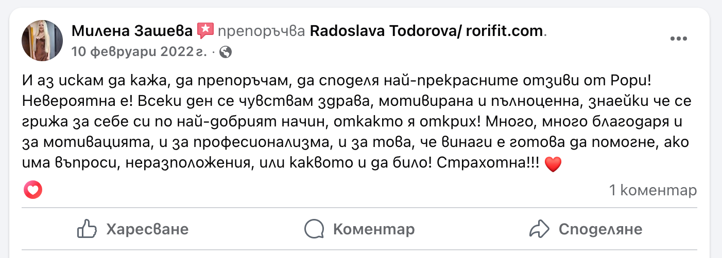
Task: Click the thumbs-up Like icon
Action: (x=87, y=229)
